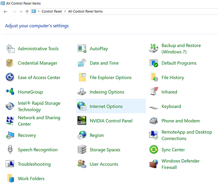Open the Default Programs link
218x187 pixels.
pos(179,63)
